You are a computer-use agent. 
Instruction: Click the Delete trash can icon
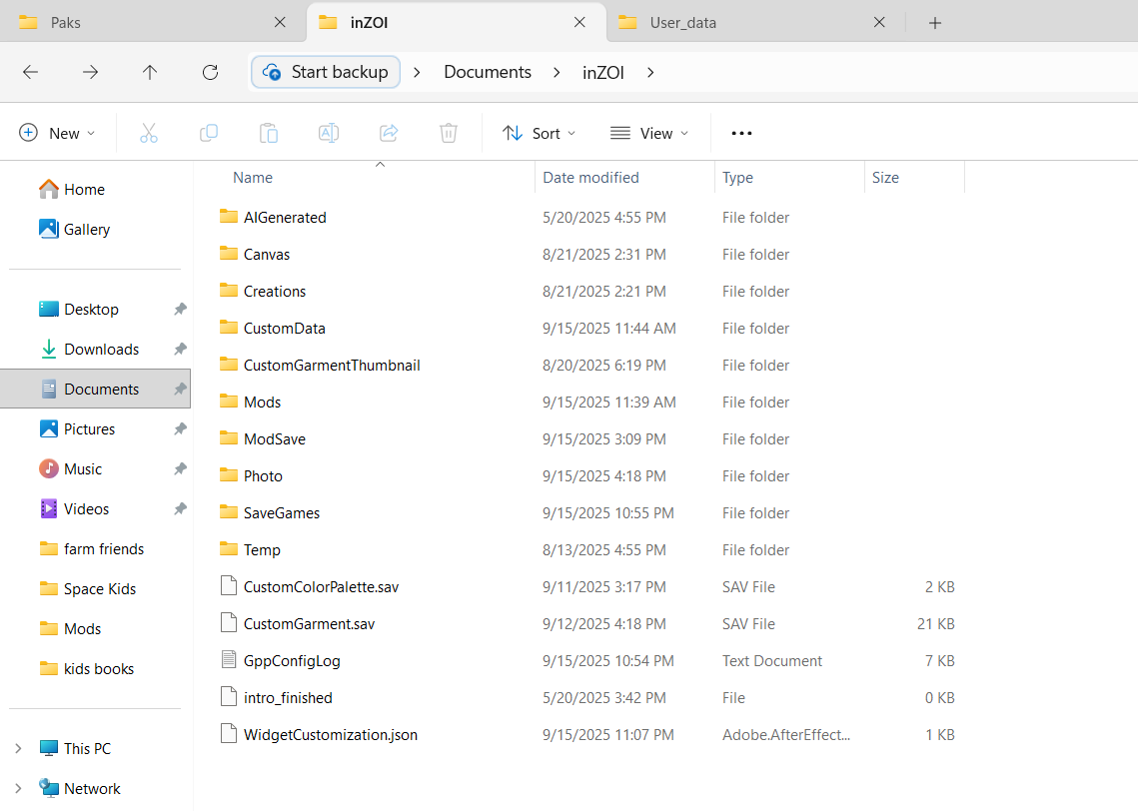pos(449,133)
